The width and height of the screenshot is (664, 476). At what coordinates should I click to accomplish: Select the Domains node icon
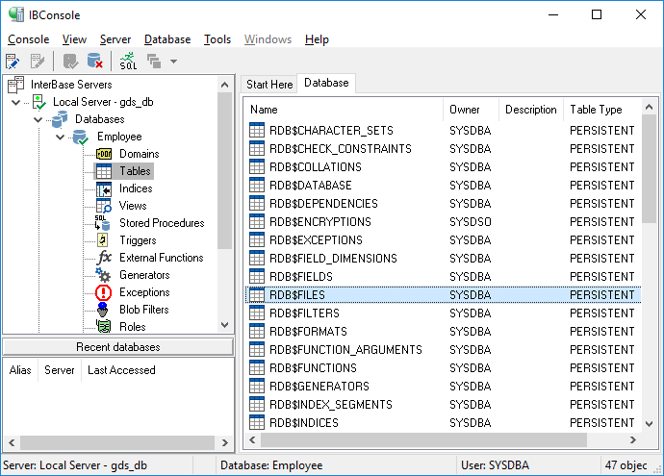tap(104, 154)
